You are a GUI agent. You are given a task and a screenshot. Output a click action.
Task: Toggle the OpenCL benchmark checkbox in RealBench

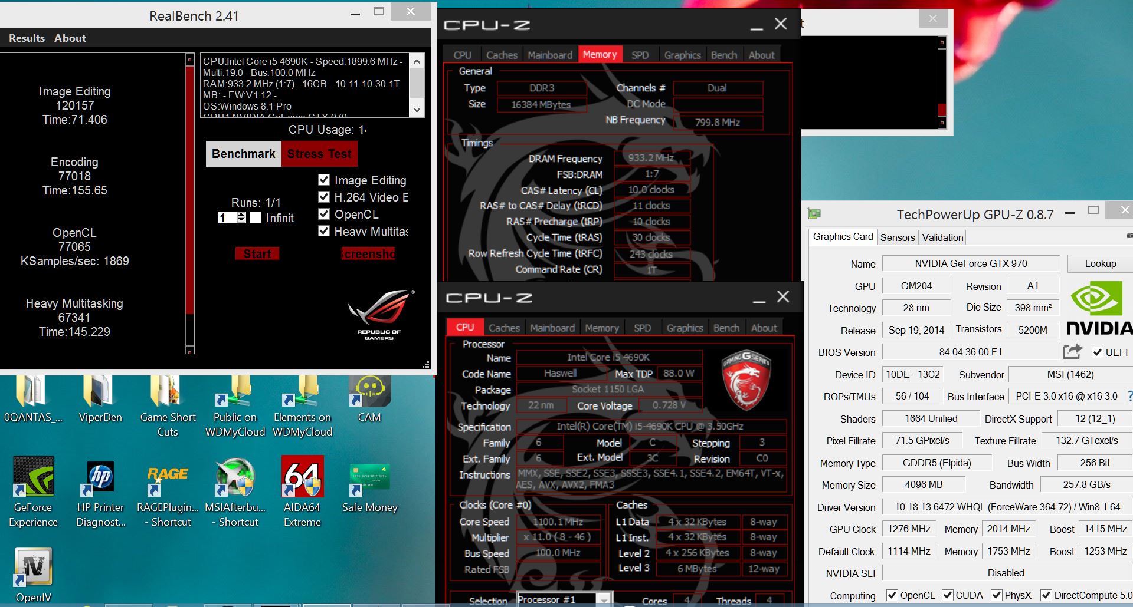pyautogui.click(x=324, y=214)
